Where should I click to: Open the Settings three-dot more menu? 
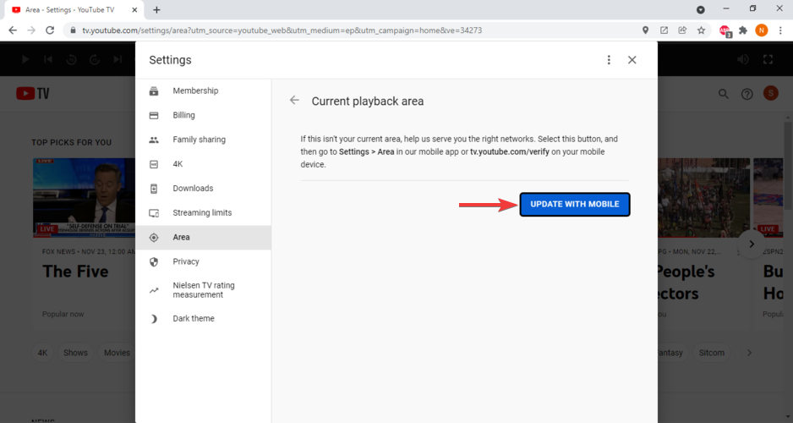pos(609,60)
